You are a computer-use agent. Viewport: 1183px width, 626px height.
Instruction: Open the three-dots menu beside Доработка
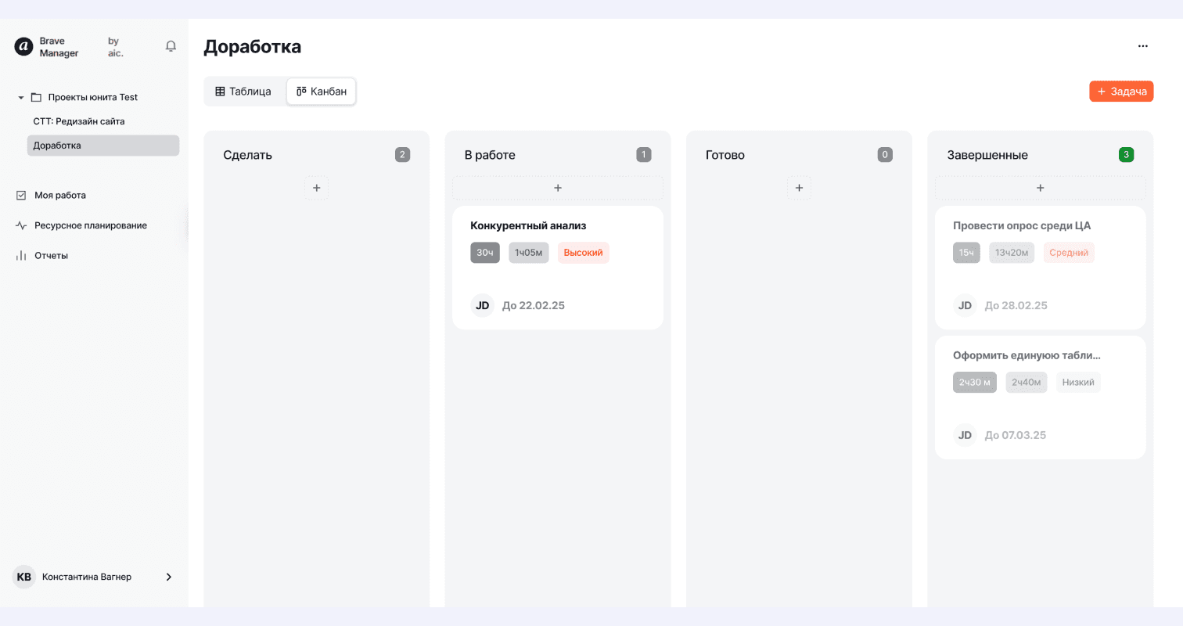coord(1143,46)
